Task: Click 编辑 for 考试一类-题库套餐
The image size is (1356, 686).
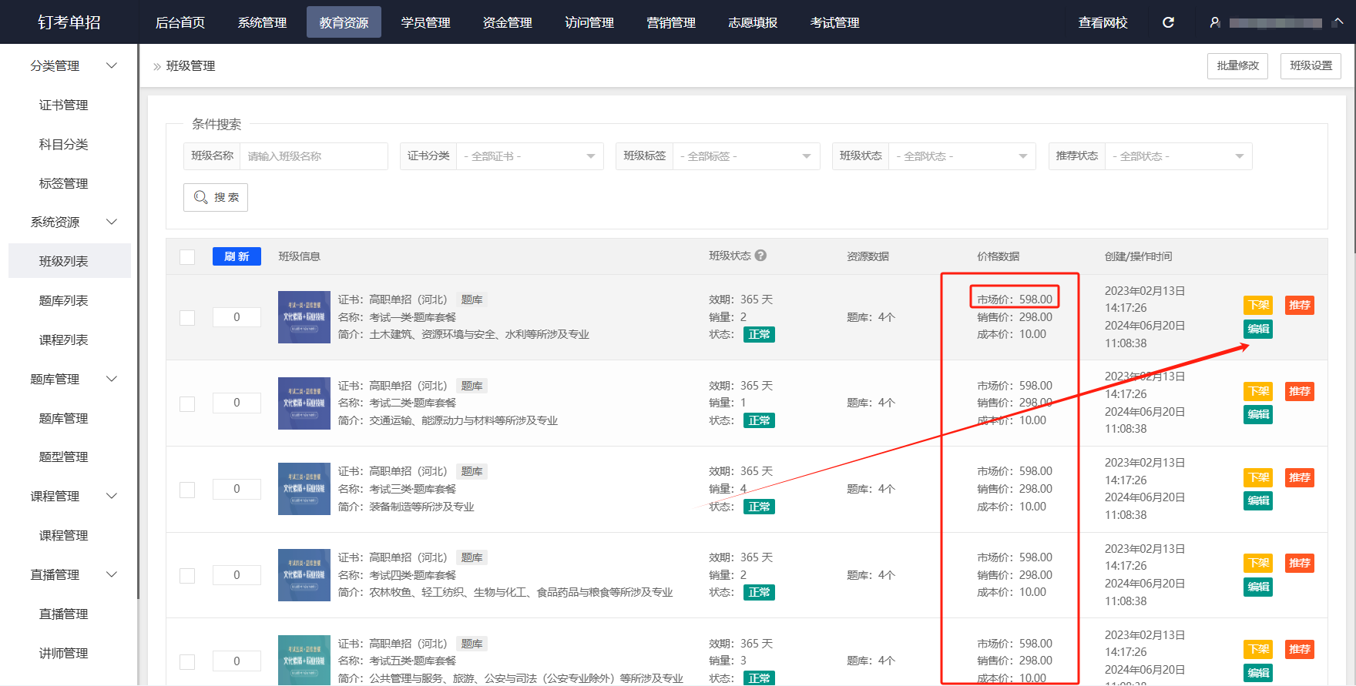Action: (1258, 330)
